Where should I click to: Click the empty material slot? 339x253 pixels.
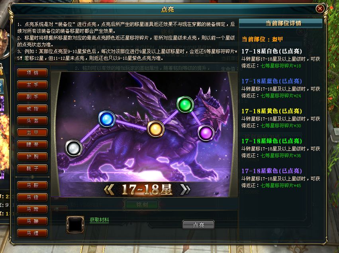click(x=75, y=225)
